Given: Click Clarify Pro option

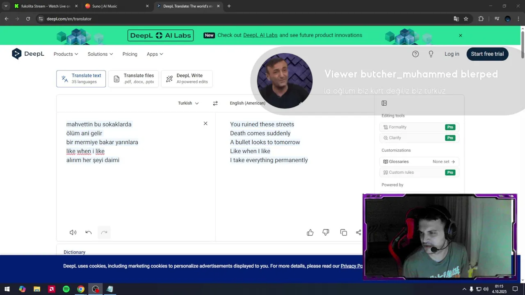Looking at the screenshot, I should 419,138.
